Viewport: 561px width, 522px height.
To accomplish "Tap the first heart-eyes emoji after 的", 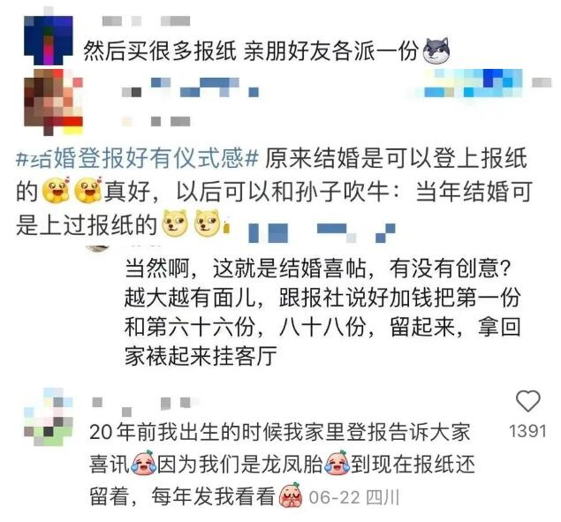I will pos(57,190).
